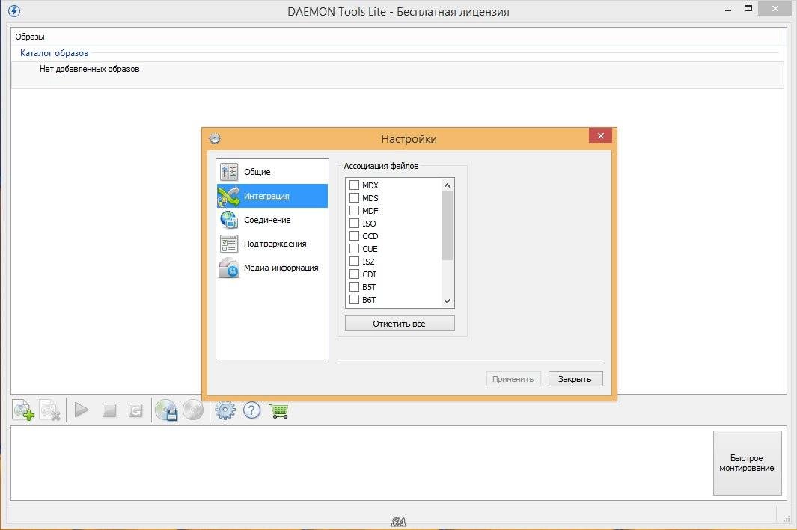Viewport: 797px width, 530px height.
Task: Click the Mount play icon
Action: tap(82, 410)
